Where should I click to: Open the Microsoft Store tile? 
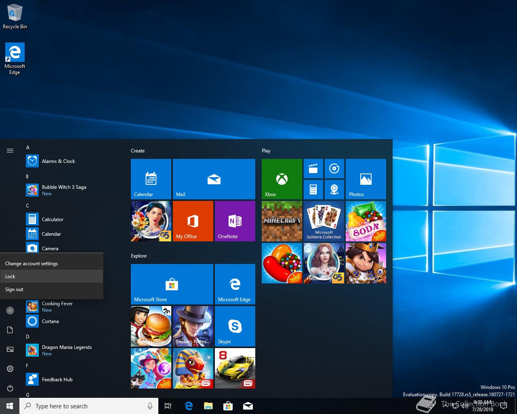pos(172,284)
